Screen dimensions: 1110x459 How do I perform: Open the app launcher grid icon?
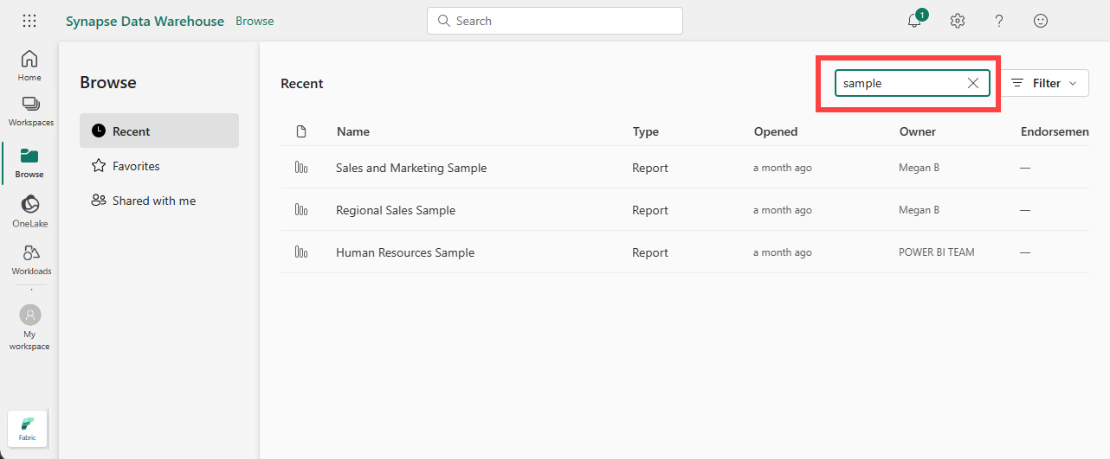pyautogui.click(x=29, y=21)
